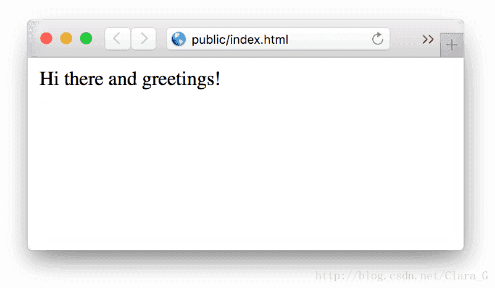495x288 pixels.
Task: Click the word "there" in the page text
Action: tap(84, 78)
